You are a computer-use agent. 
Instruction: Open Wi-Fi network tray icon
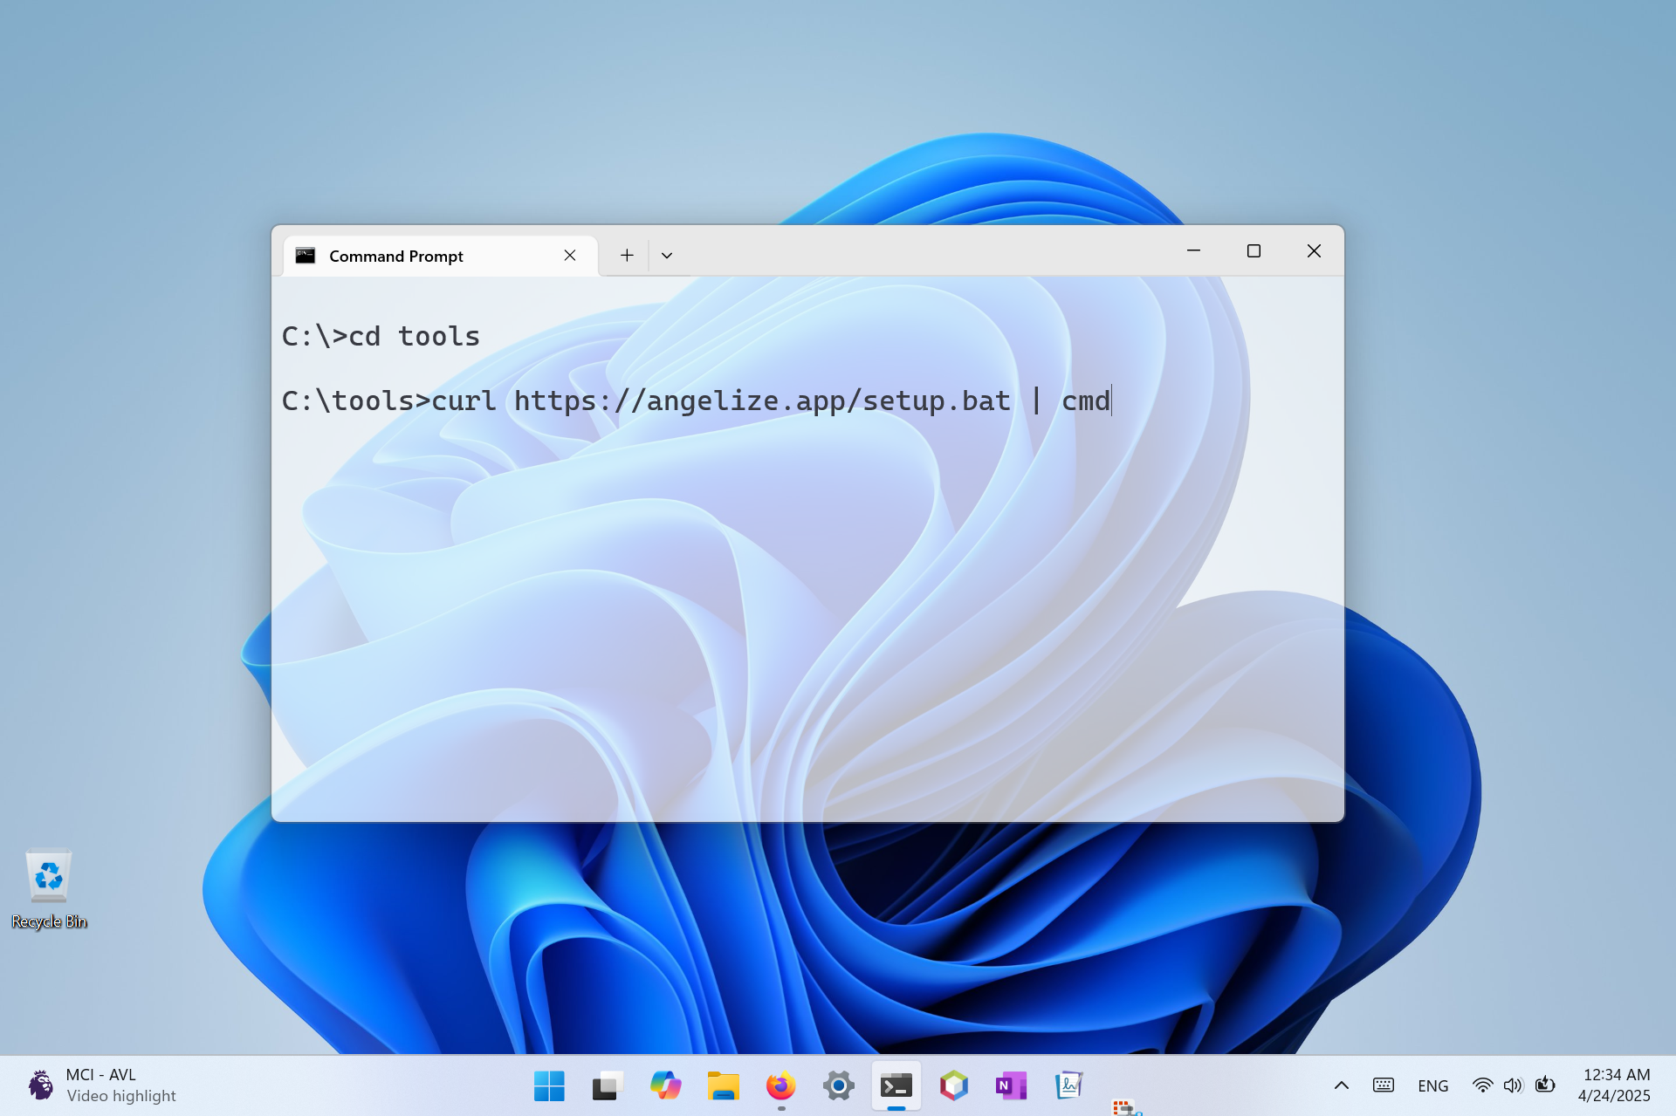1482,1085
